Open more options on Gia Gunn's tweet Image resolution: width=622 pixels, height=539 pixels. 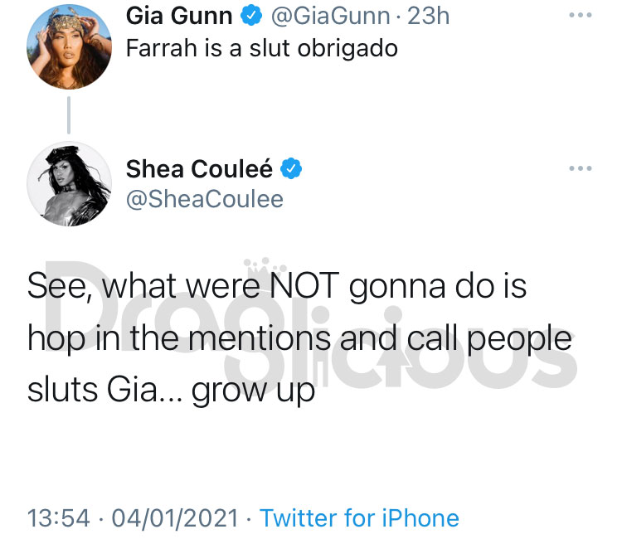(581, 15)
